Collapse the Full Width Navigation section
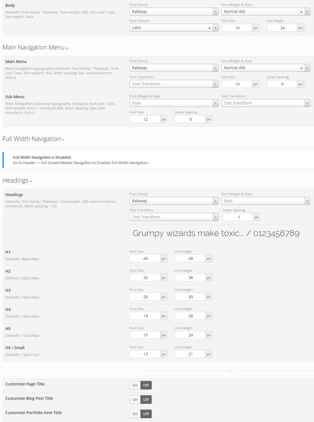Image resolution: width=314 pixels, height=422 pixels. [63, 140]
